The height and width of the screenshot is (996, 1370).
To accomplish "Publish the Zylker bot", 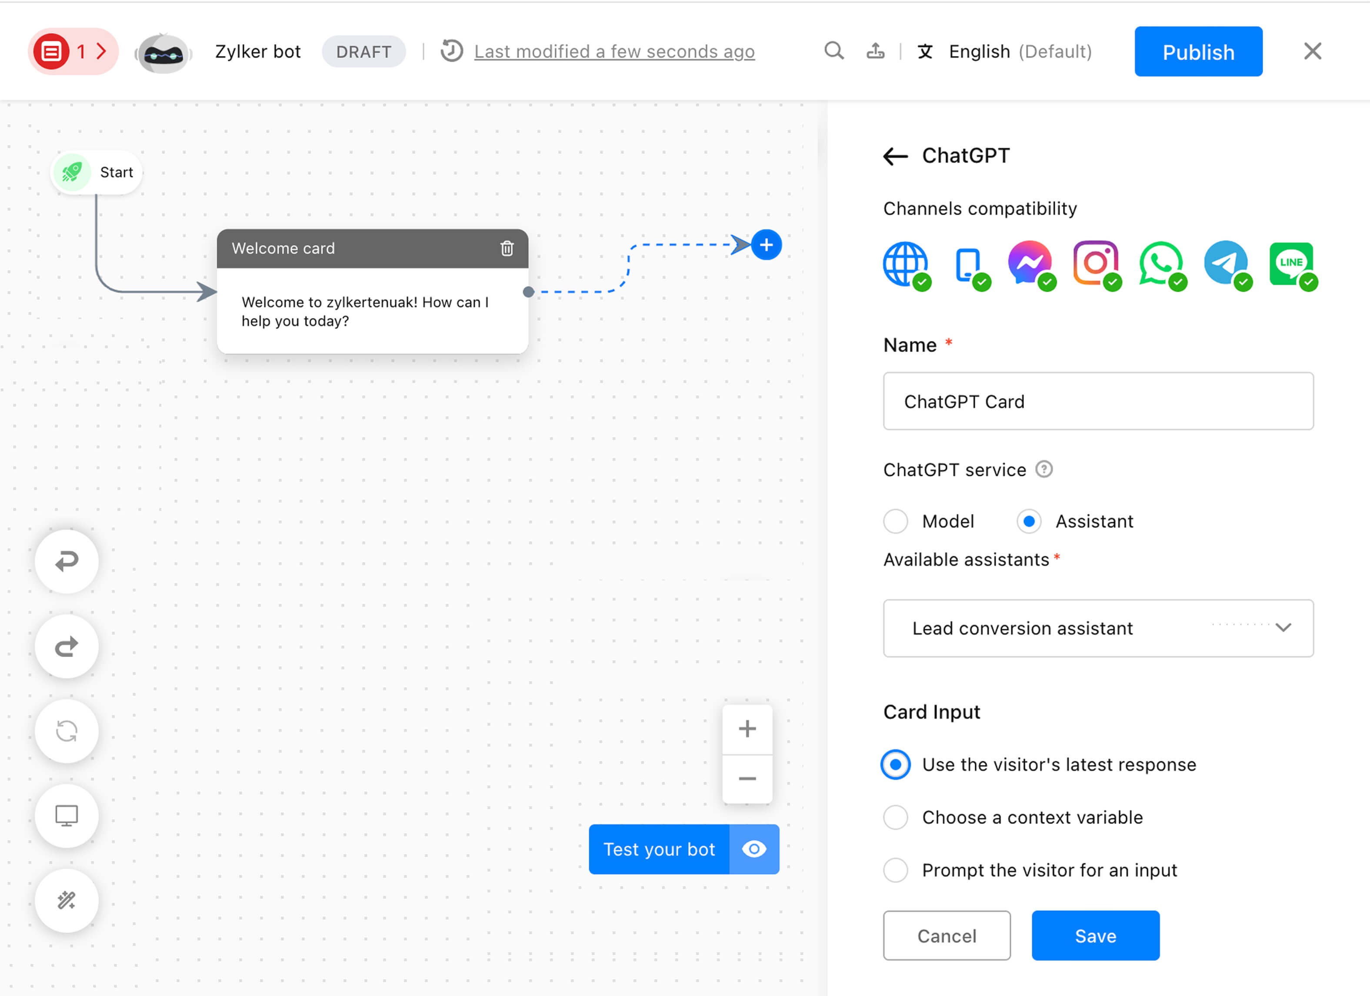I will click(1198, 51).
